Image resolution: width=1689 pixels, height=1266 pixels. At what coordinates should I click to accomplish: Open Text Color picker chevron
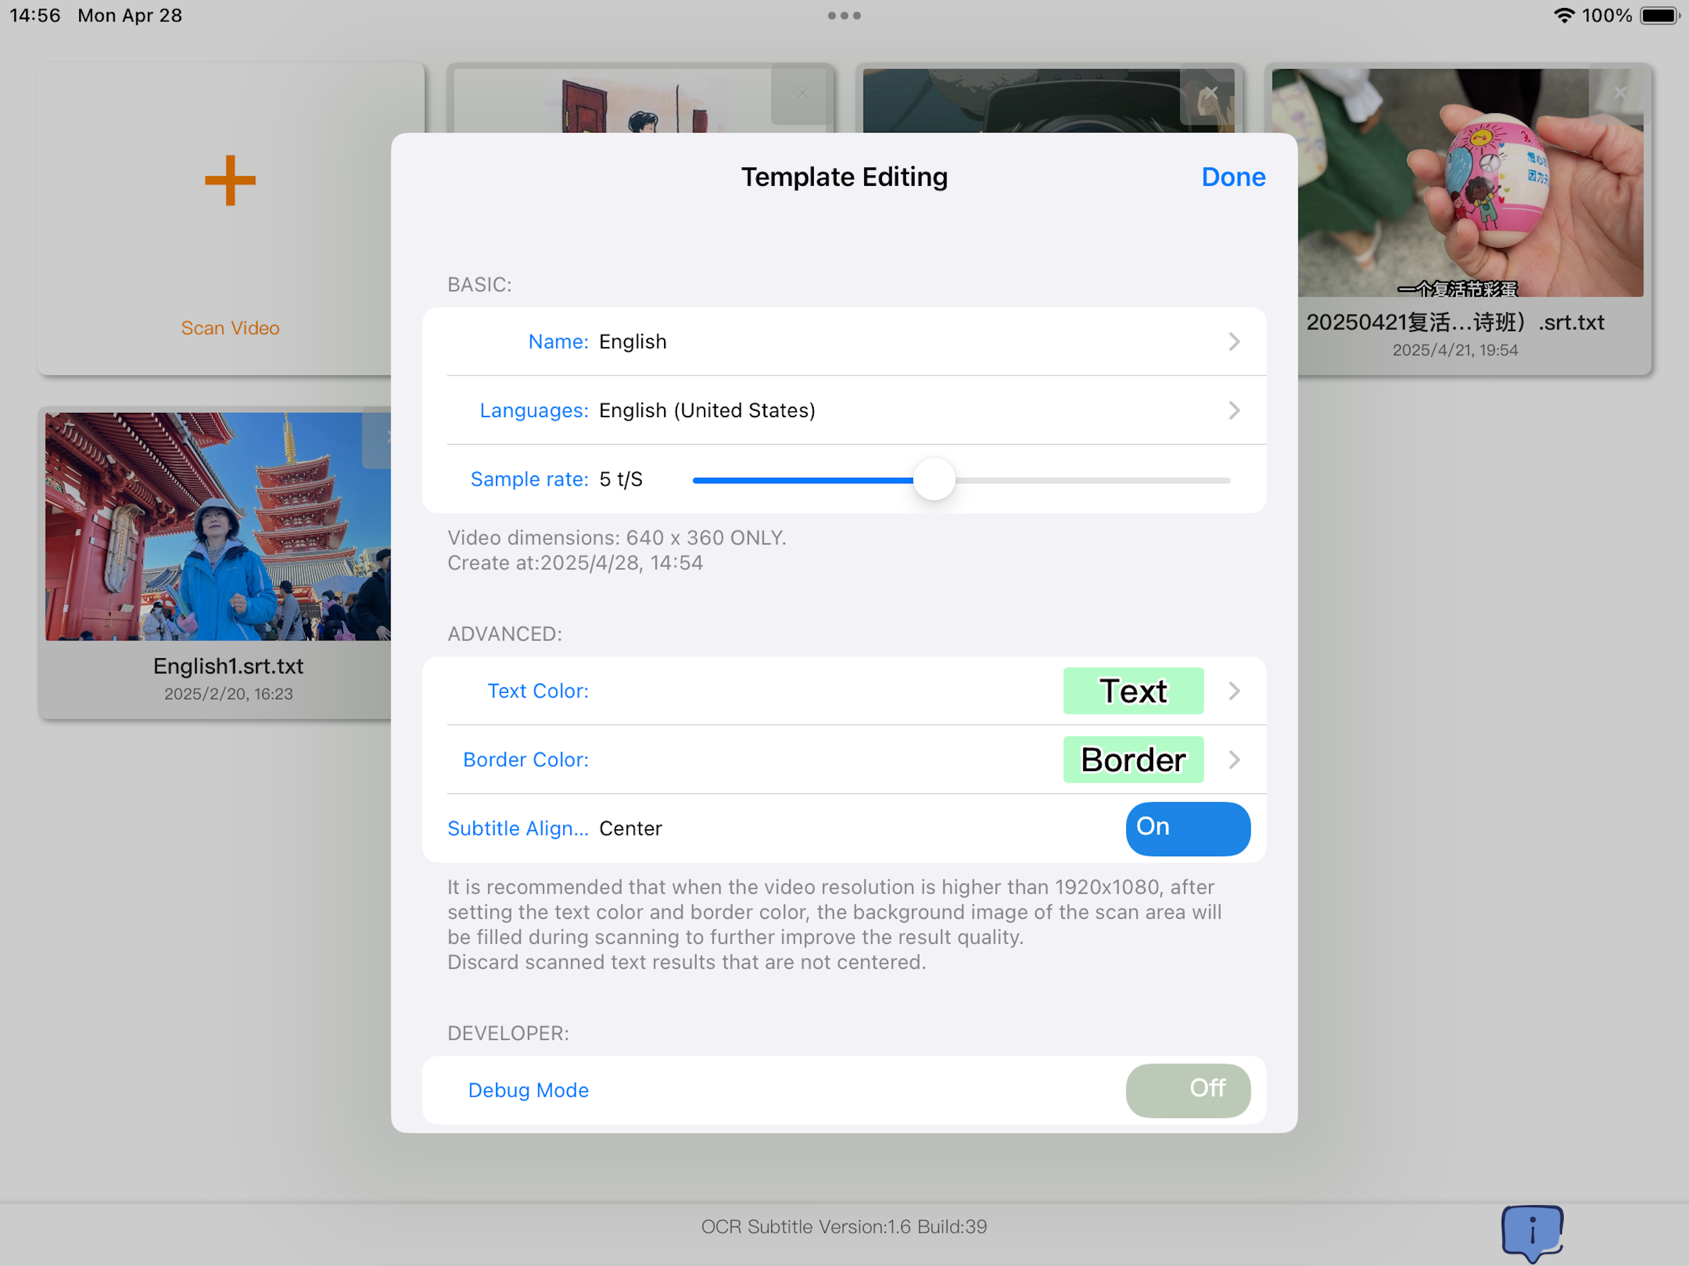pos(1234,691)
